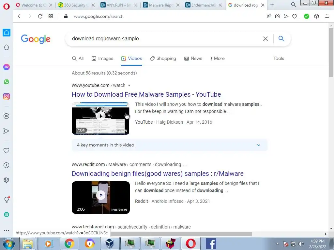The width and height of the screenshot is (334, 250).
Task: Open Windows Start menu
Action: [8, 243]
